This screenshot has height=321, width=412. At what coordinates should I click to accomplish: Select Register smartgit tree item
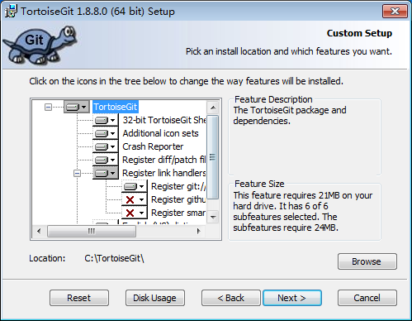[x=178, y=213]
